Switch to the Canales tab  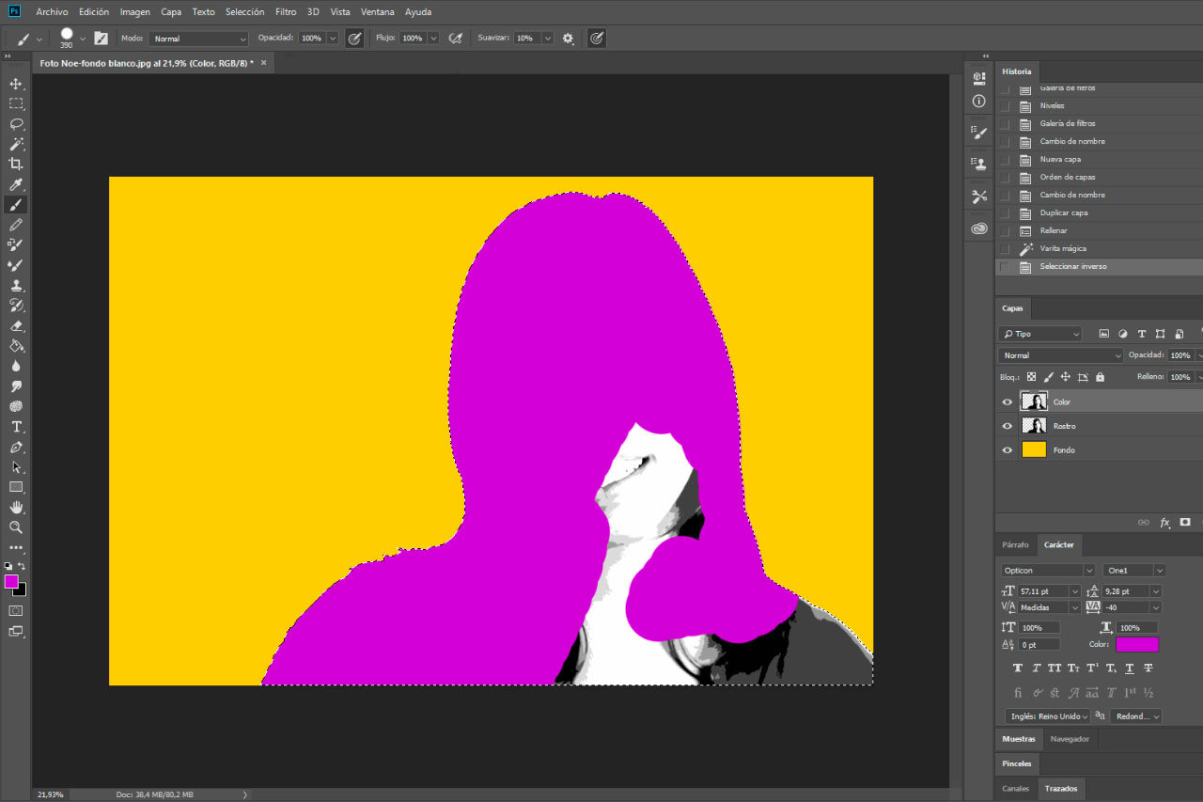coord(1015,789)
